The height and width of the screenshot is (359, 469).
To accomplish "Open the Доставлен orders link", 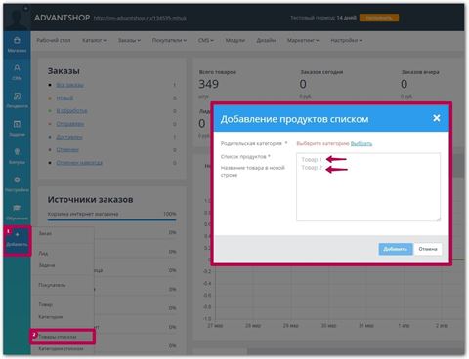I will coord(69,137).
